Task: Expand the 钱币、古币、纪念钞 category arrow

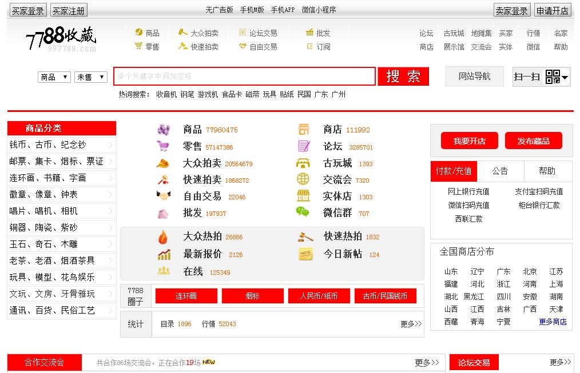Action: (x=109, y=145)
